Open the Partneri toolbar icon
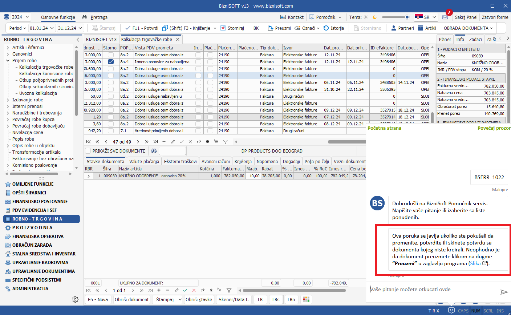This screenshot has width=511, height=315. point(393,28)
